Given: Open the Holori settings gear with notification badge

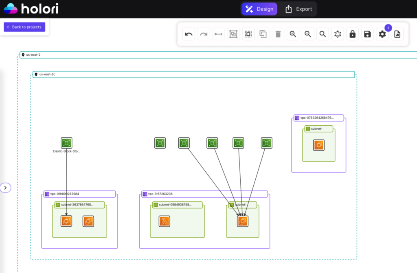Looking at the screenshot, I should (382, 34).
